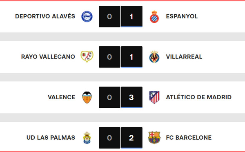This screenshot has width=245, height=152.
Task: Click the Atlético de Madrid crest
Action: coord(154,97)
